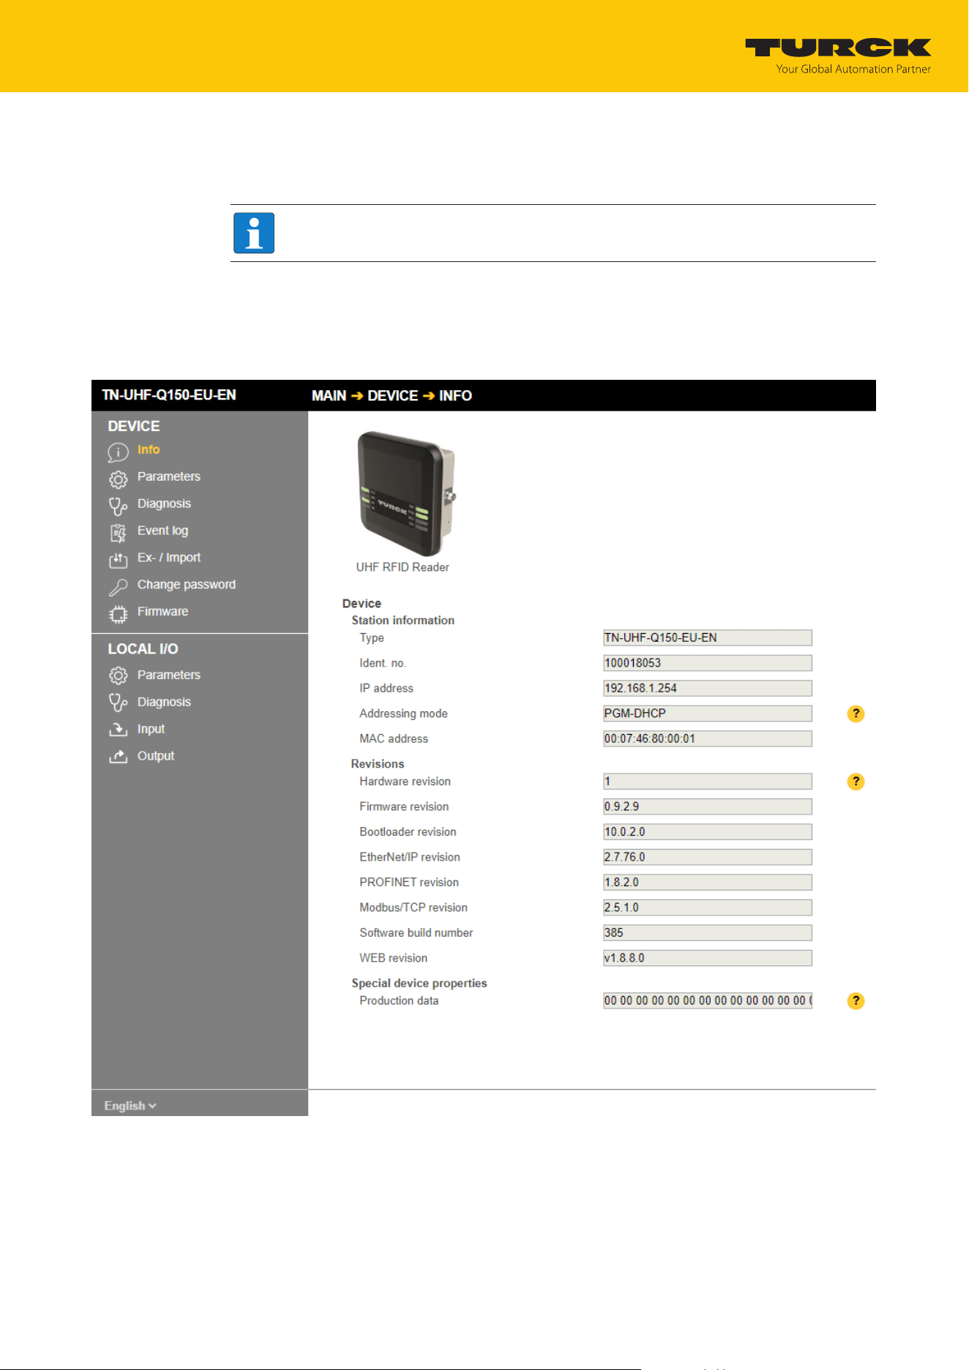Open the Change password page
Viewport: 969px width, 1370px height.
pyautogui.click(x=187, y=585)
